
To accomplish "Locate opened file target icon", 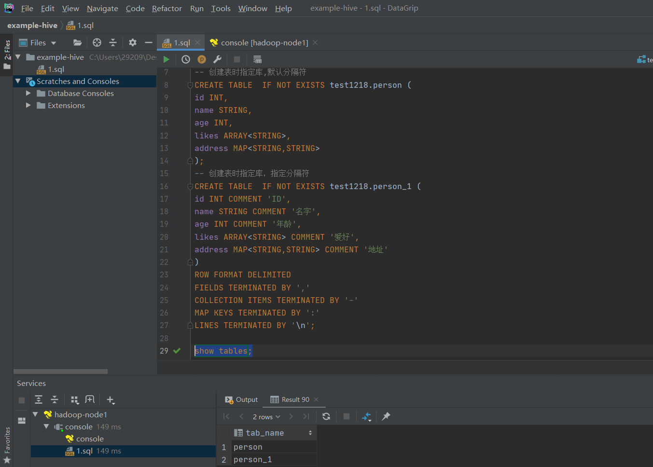I will 97,42.
